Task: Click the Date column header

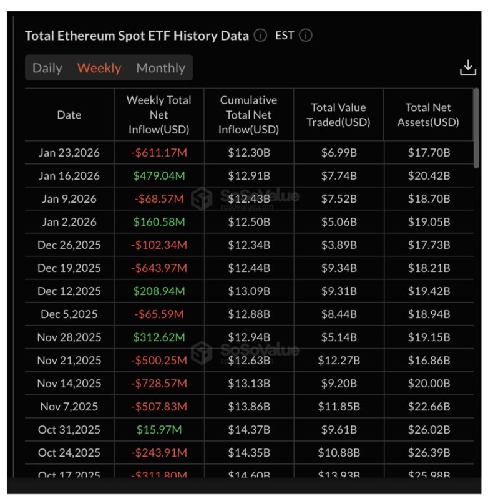Action: [69, 115]
